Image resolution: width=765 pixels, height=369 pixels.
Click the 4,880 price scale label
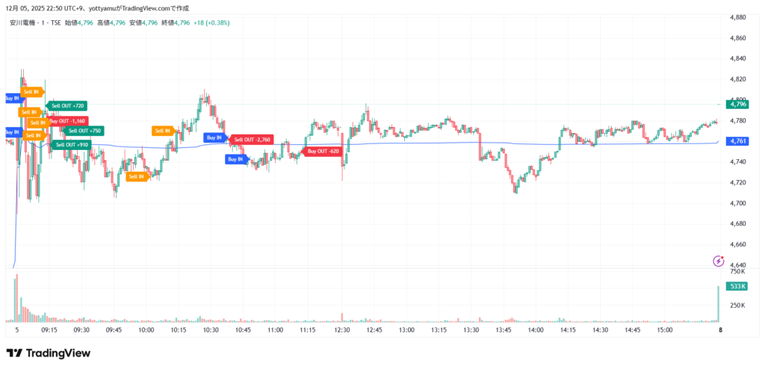(737, 16)
